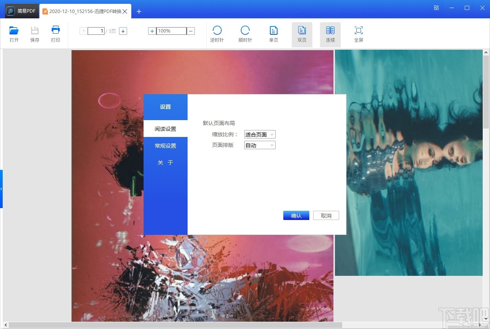Go to next page with the down arrow
490x329 pixels.
click(x=123, y=31)
